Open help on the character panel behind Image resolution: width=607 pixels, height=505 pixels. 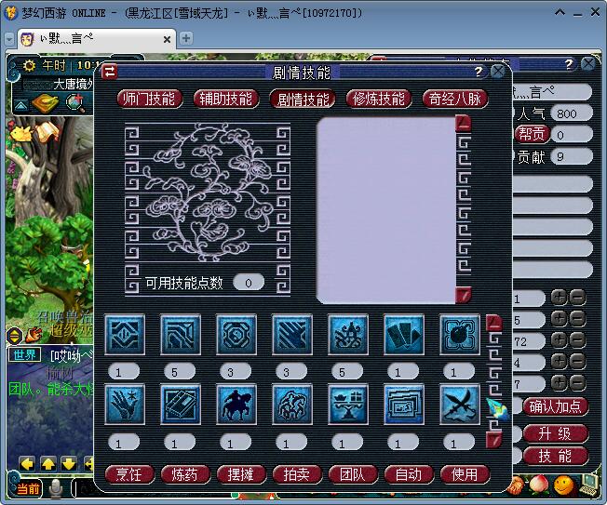[x=569, y=64]
